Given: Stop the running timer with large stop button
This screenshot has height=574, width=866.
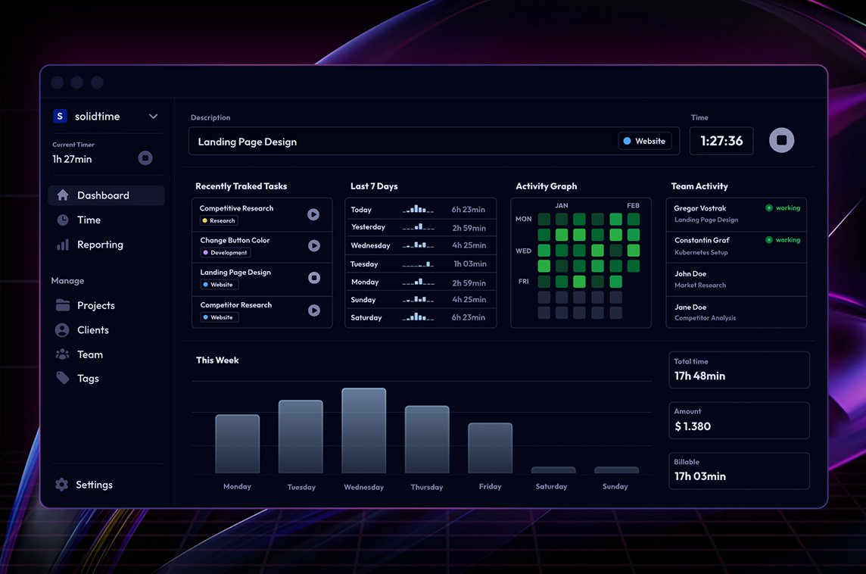Looking at the screenshot, I should coord(781,140).
